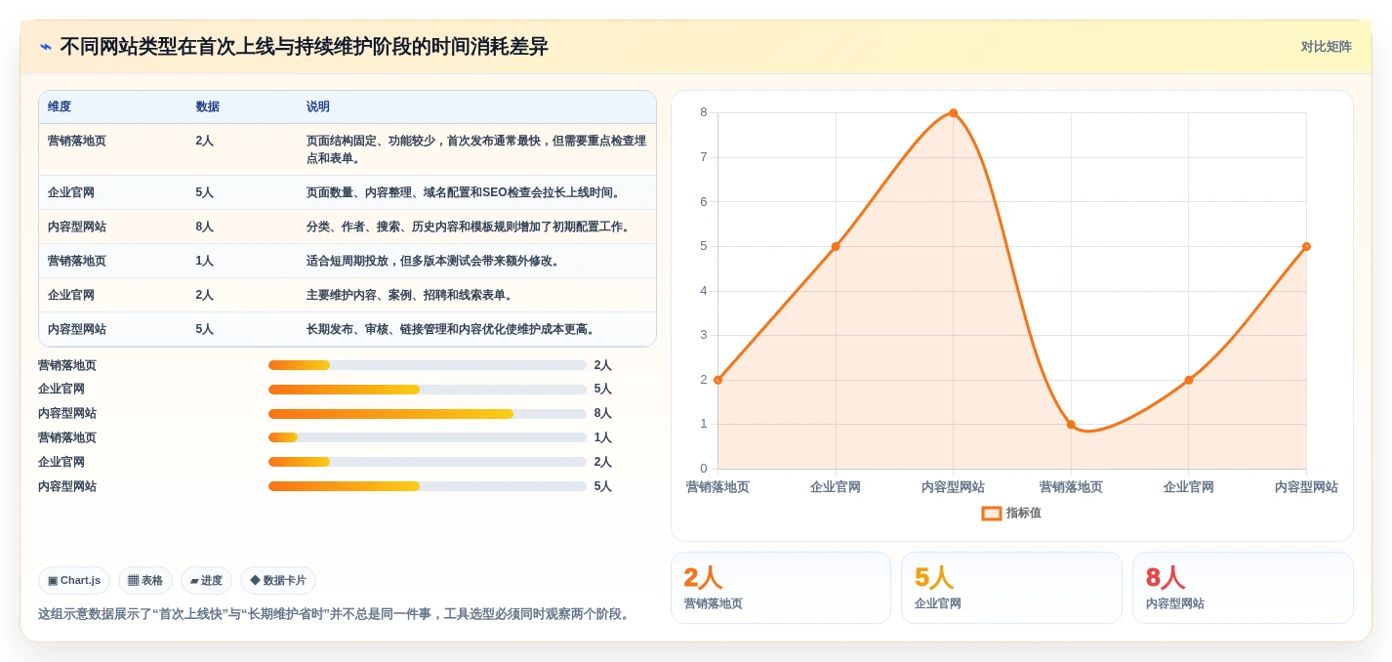Viewport: 1392px width, 662px height.
Task: Click the blue icon before the page title
Action: pos(46,47)
